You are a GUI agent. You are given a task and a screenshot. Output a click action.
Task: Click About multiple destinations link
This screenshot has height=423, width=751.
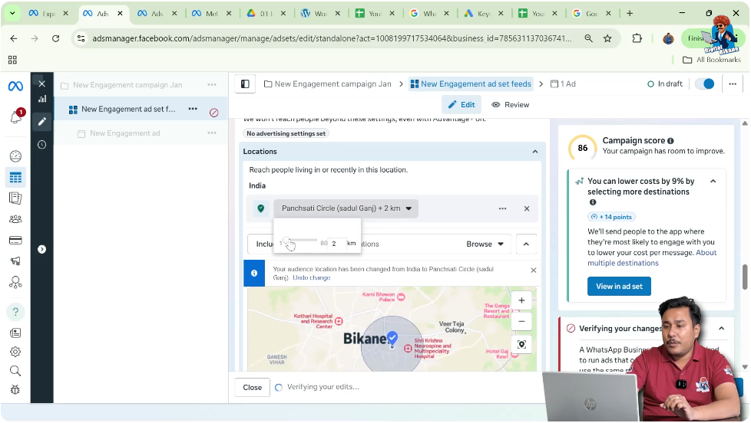tap(652, 257)
